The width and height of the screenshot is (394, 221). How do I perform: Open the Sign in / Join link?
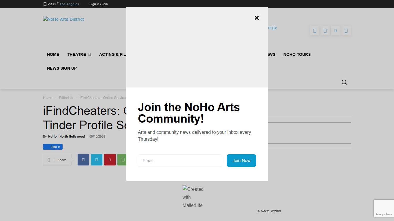(x=98, y=4)
